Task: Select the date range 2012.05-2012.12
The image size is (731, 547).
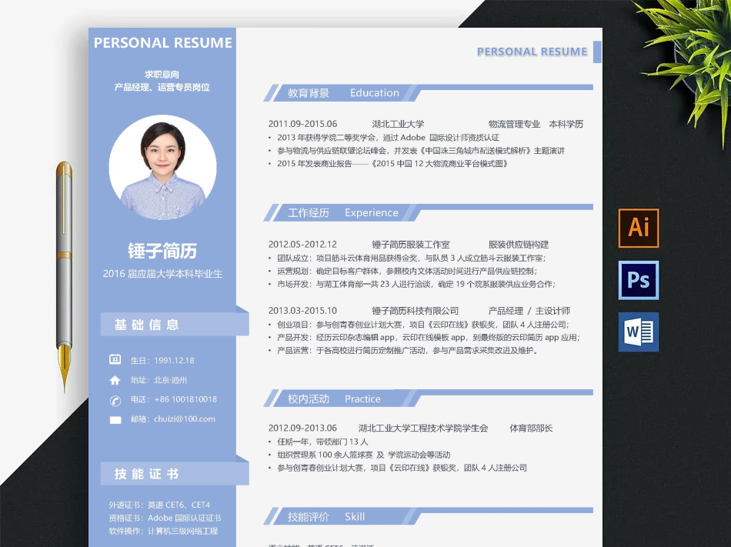Action: tap(302, 245)
